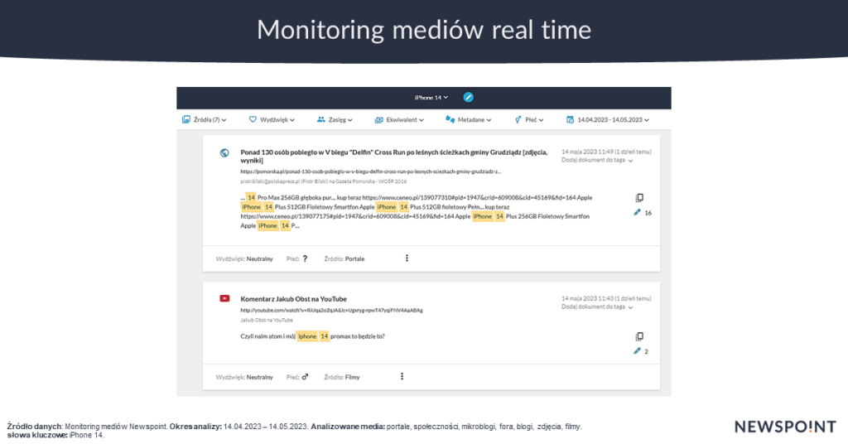Click the Źródło: Filmy label
This screenshot has width=848, height=444.
(x=342, y=378)
